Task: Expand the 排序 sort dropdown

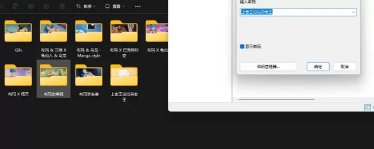Action: click(x=86, y=7)
